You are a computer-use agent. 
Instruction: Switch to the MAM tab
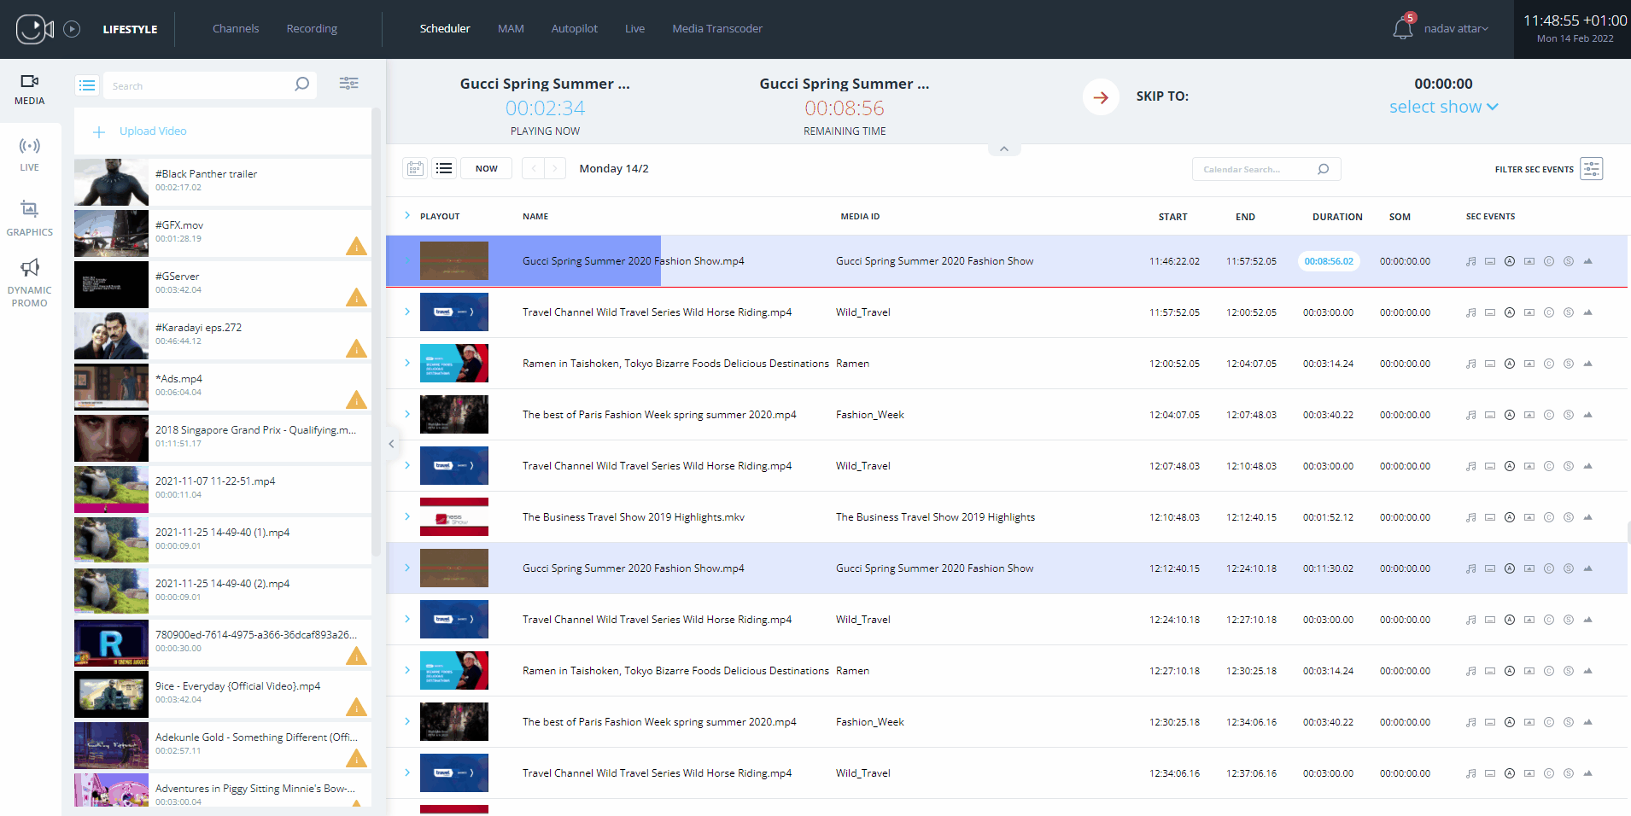(x=511, y=29)
